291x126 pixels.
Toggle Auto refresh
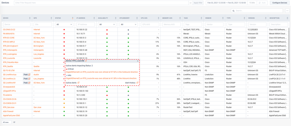click(262, 3)
